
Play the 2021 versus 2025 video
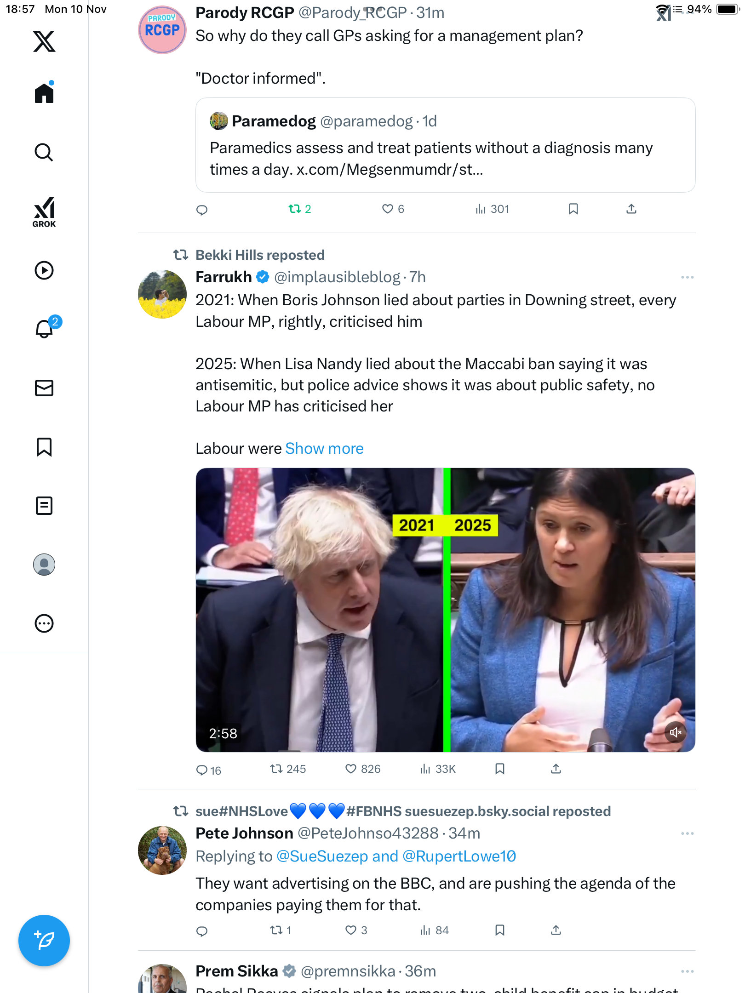(445, 610)
